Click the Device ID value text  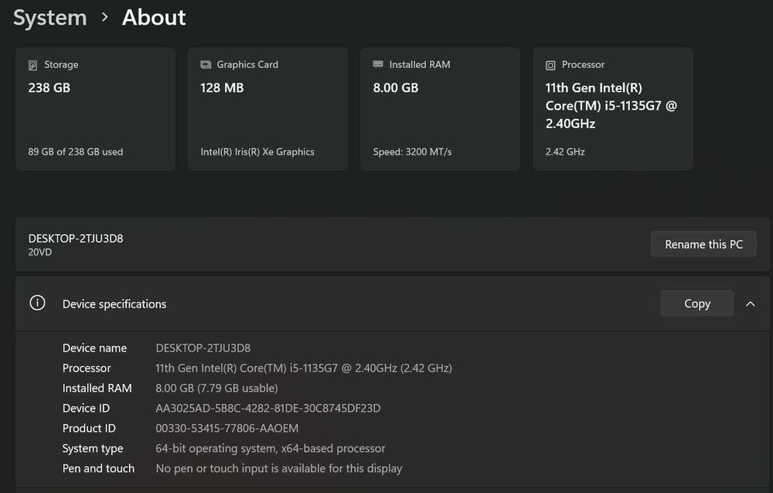point(268,408)
